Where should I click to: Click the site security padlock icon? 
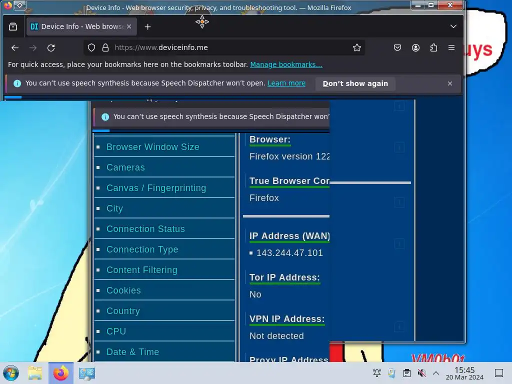click(x=105, y=47)
